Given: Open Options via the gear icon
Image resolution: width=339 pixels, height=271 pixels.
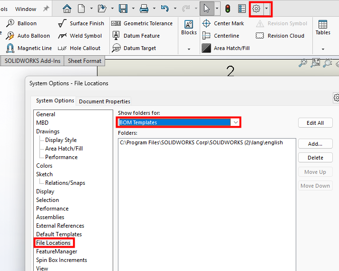Looking at the screenshot, I should pos(256,9).
